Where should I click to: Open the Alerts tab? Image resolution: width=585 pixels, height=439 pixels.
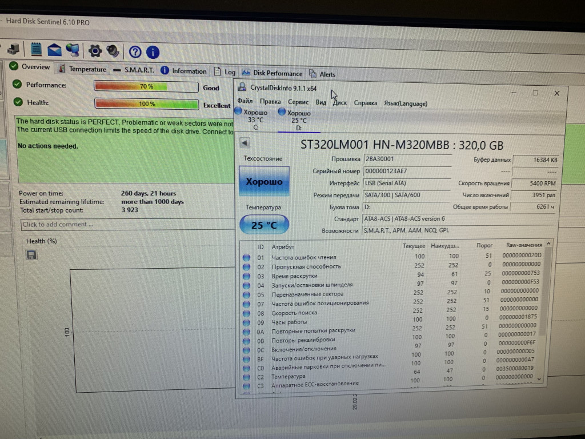click(x=322, y=74)
